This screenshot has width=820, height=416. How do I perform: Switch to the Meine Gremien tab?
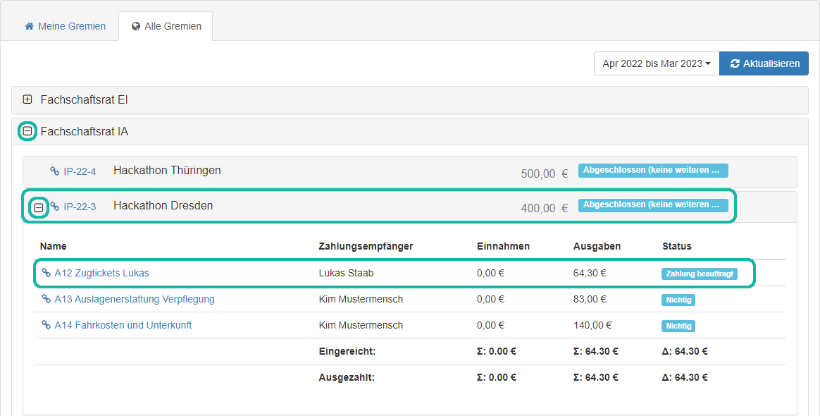pos(65,26)
